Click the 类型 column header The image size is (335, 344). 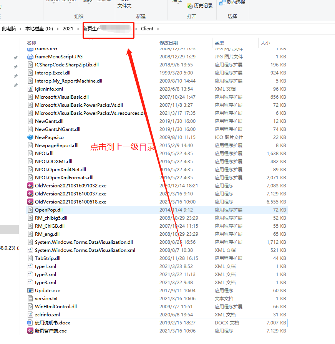point(219,43)
